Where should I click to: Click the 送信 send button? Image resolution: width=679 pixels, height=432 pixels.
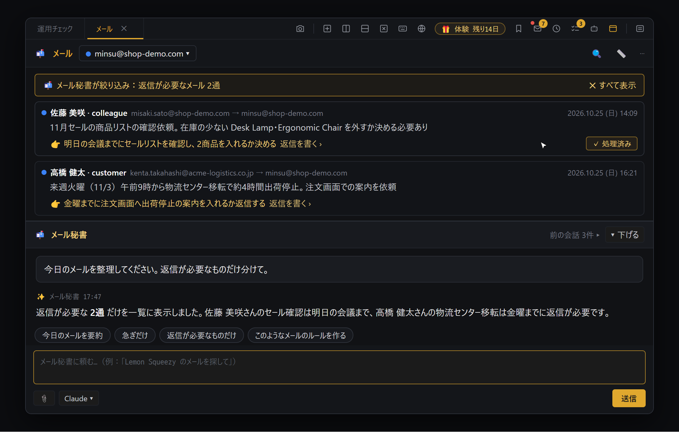[x=629, y=398]
